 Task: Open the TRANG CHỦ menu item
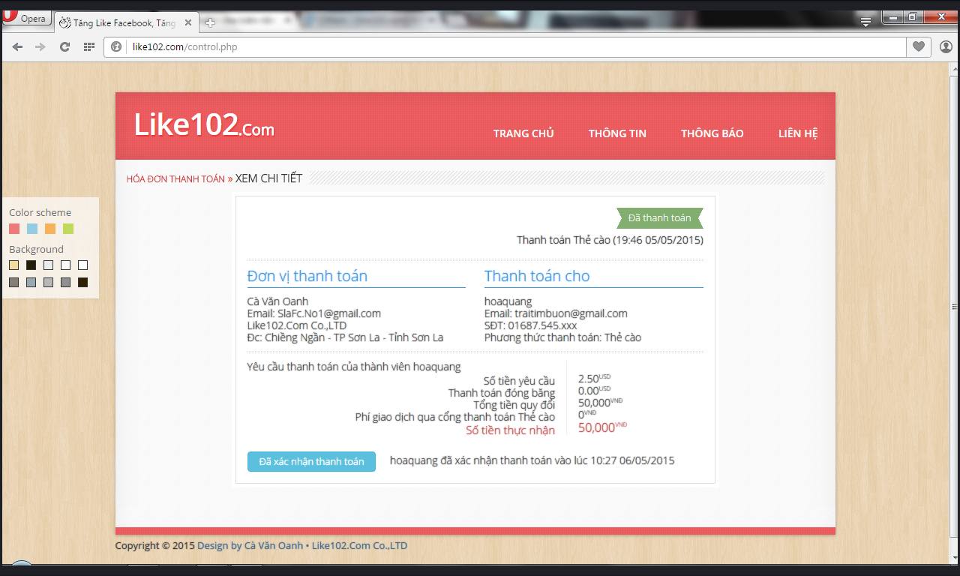click(523, 133)
